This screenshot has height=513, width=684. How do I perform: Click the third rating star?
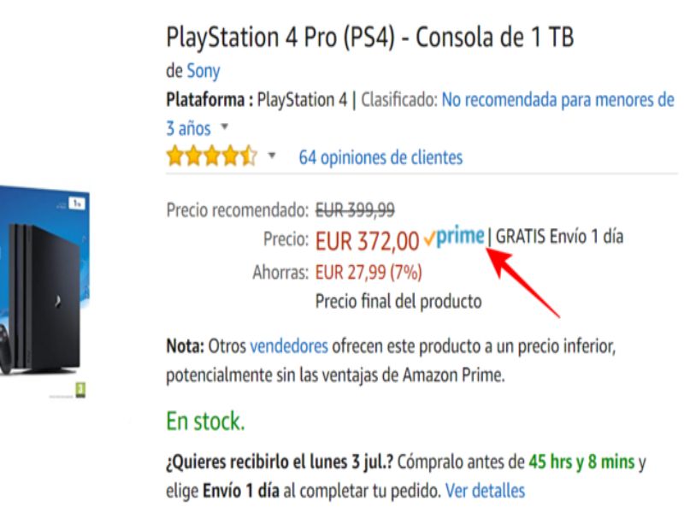(211, 156)
